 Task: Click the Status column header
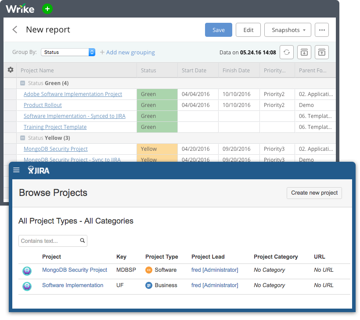(157, 71)
